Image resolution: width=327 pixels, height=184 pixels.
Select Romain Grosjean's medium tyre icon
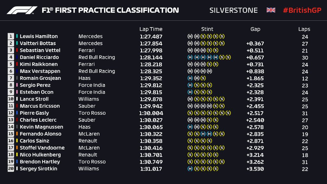(196, 78)
